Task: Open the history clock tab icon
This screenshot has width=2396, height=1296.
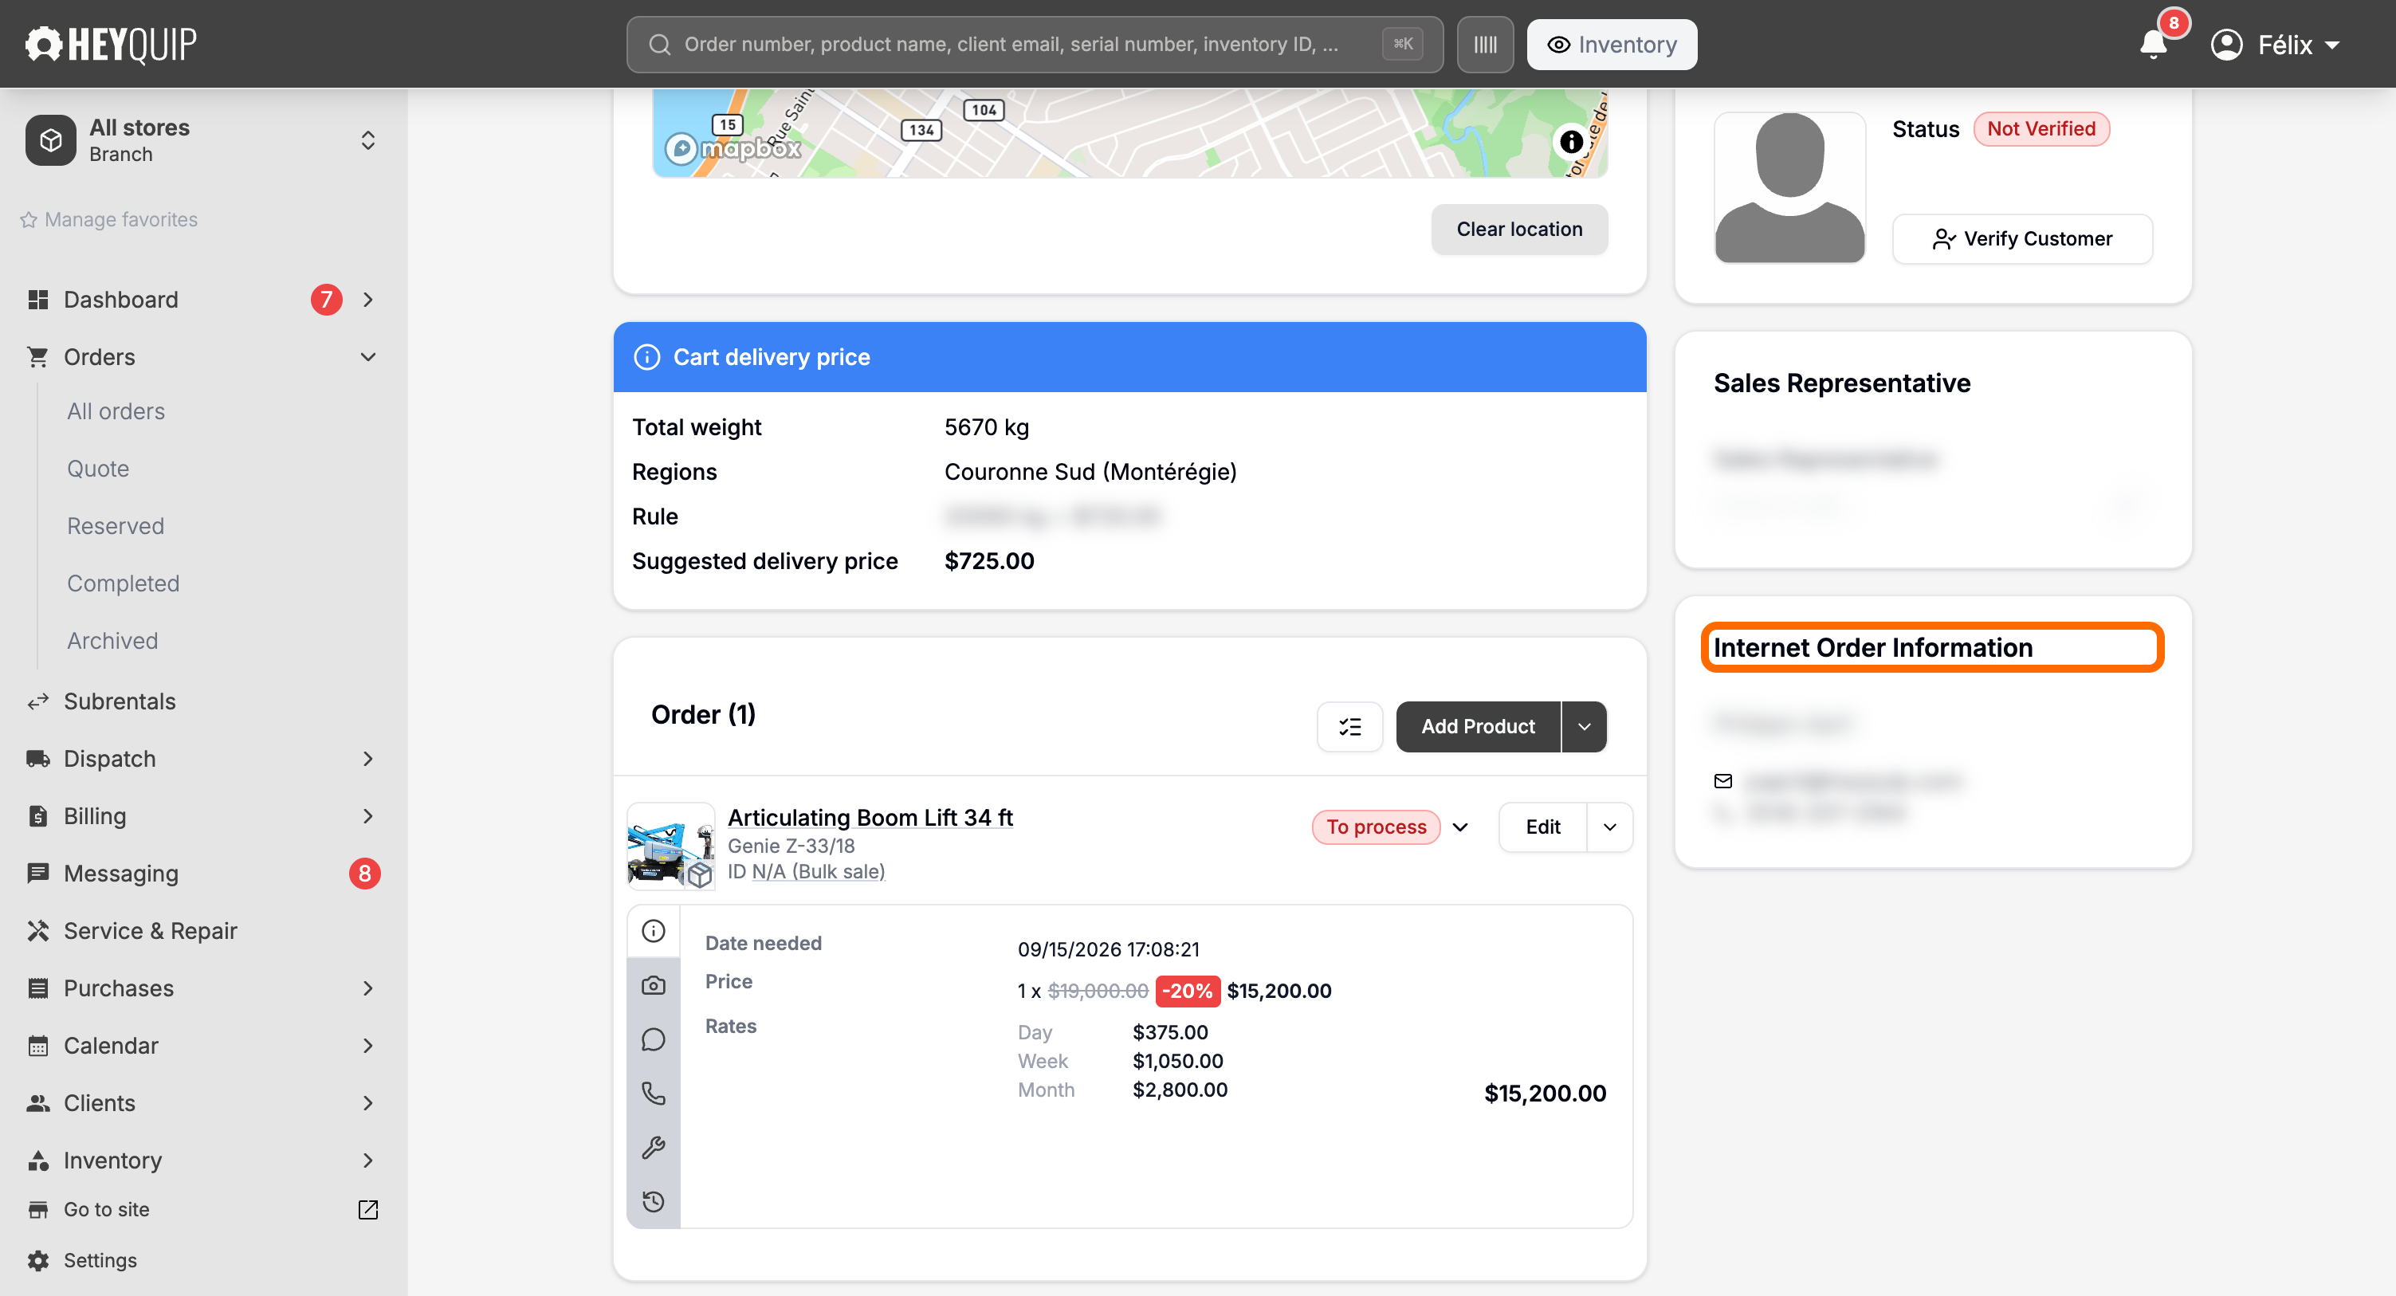Action: pos(654,1200)
